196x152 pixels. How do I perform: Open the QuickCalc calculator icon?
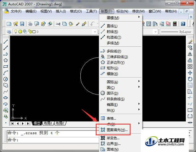pos(175,24)
